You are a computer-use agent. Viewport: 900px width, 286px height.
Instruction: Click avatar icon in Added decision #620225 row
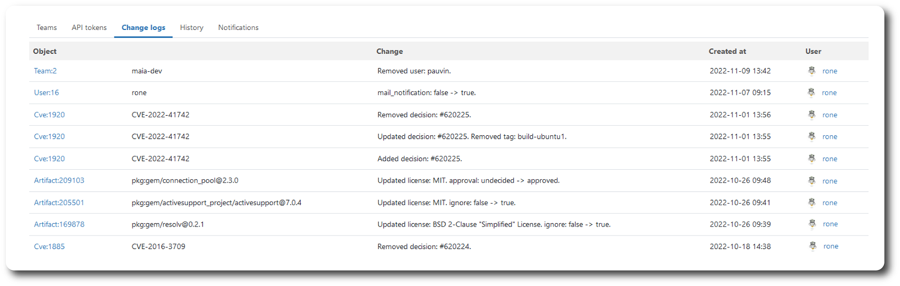point(811,159)
